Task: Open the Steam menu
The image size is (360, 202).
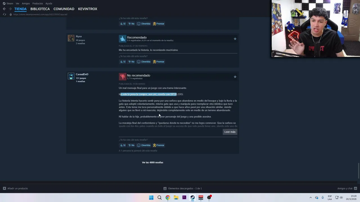Action: tap(10, 3)
